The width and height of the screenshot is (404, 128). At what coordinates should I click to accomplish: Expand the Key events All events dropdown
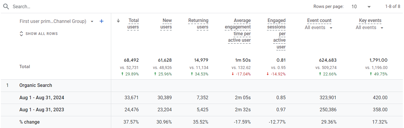[x=382, y=28]
